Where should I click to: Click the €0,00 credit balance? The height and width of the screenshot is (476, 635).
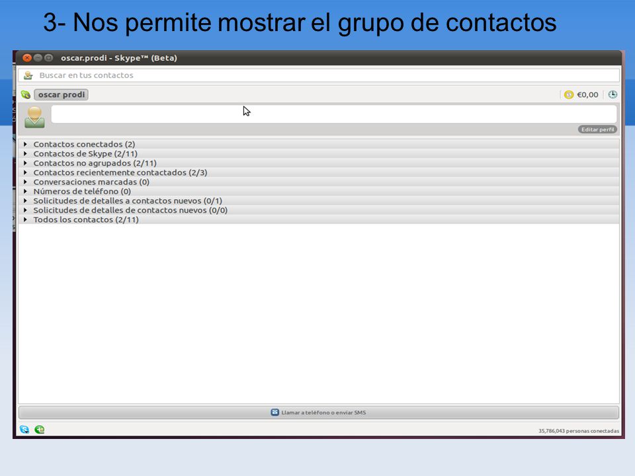587,95
